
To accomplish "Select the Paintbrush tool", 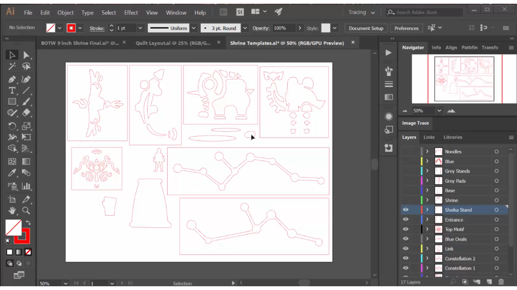I will [x=26, y=102].
